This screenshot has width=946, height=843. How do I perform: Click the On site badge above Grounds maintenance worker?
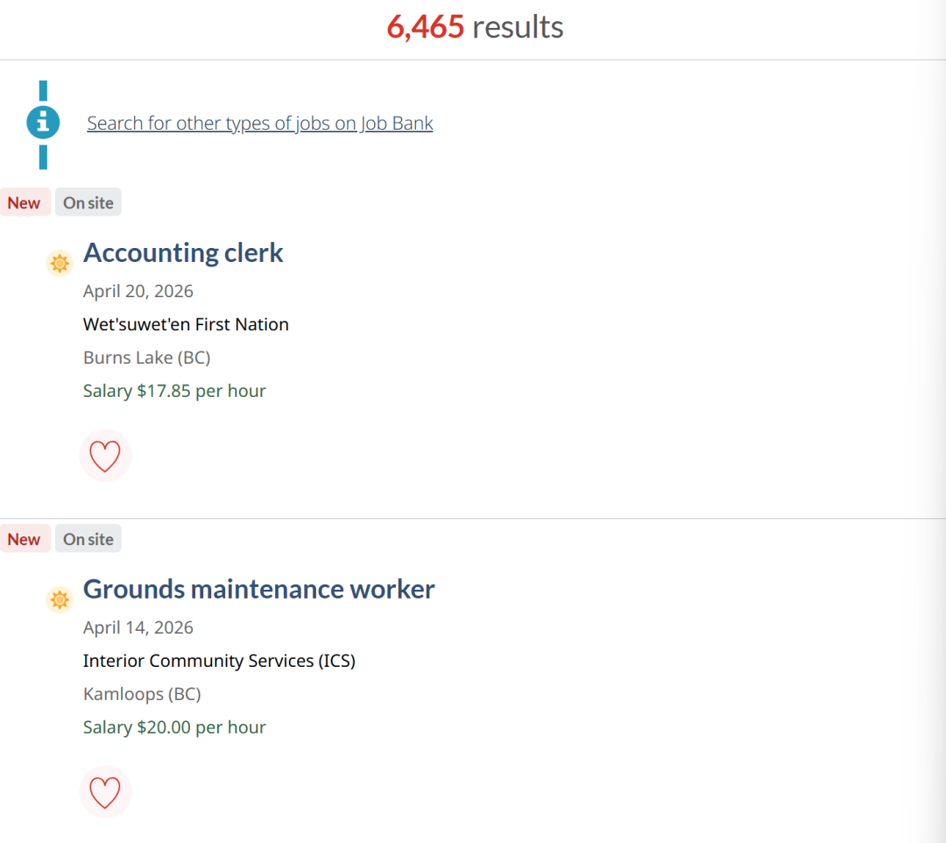[x=88, y=539]
